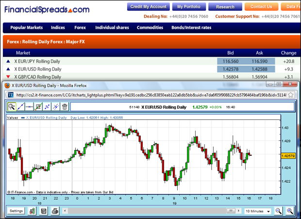
Task: Open chart Settings button
Action: 16,211
